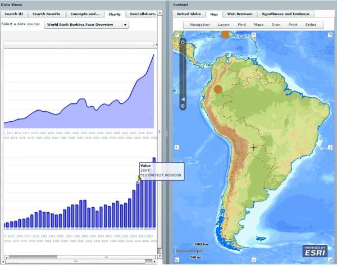Click the top-left map corner expand icon
337x265 pixels.
pyautogui.click(x=176, y=35)
